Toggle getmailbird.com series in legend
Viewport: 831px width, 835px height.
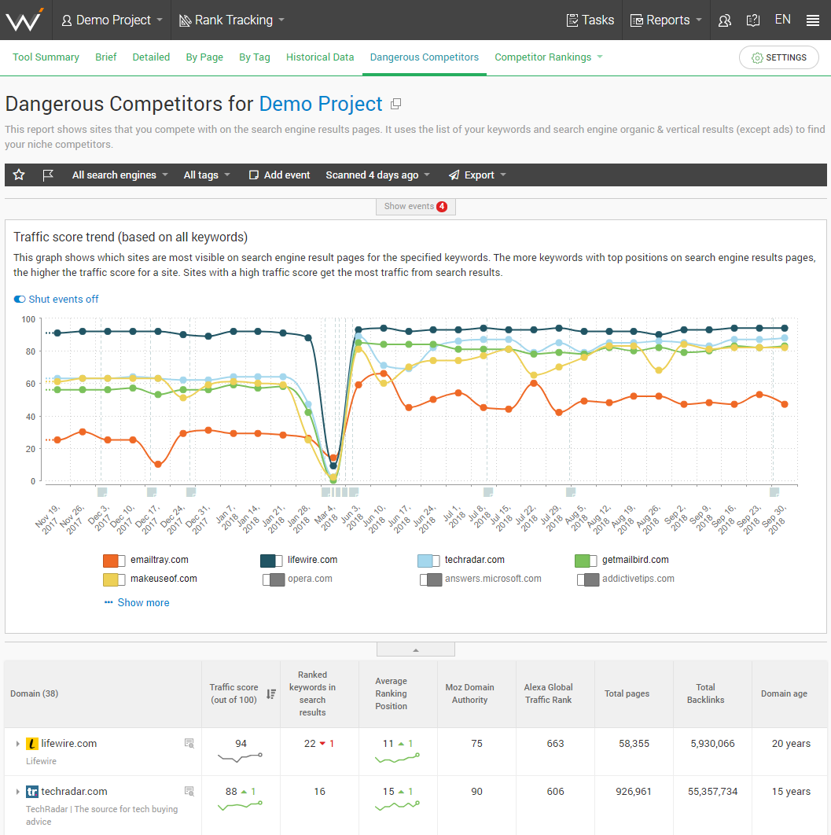pos(586,561)
